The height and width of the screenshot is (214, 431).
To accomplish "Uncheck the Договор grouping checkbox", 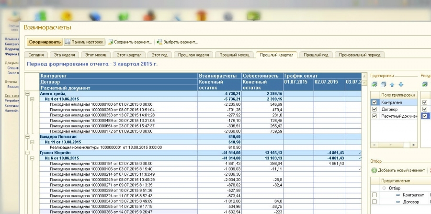I will (375, 109).
